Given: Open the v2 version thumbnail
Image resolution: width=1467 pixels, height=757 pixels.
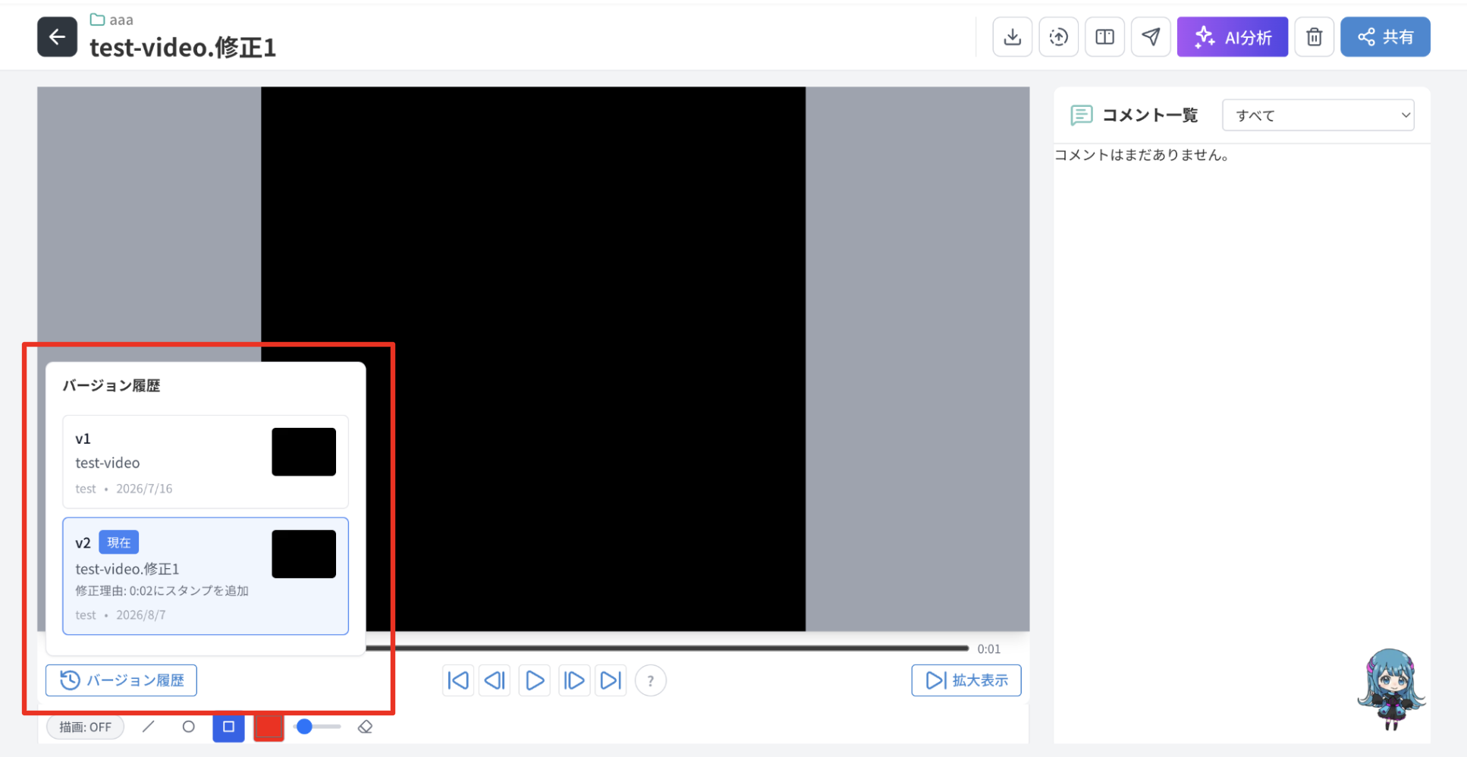Looking at the screenshot, I should (x=303, y=554).
